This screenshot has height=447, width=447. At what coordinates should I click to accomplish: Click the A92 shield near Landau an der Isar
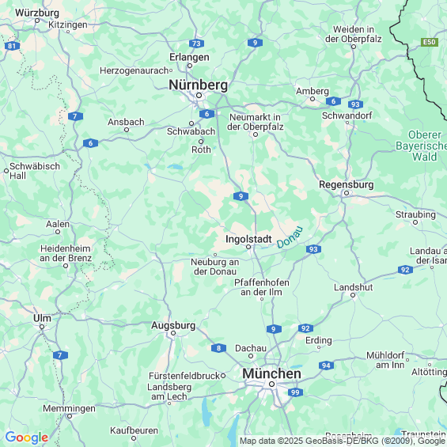click(405, 270)
